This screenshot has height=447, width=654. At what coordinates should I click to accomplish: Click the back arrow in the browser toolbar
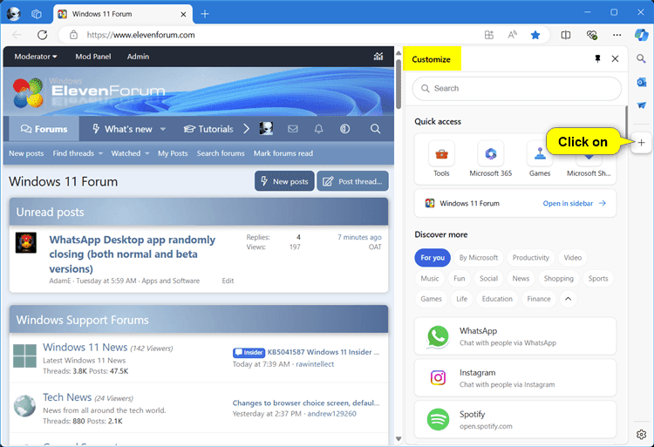click(17, 35)
